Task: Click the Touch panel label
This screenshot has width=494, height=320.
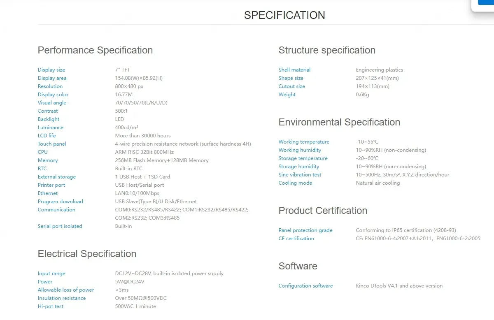Action: pos(52,144)
